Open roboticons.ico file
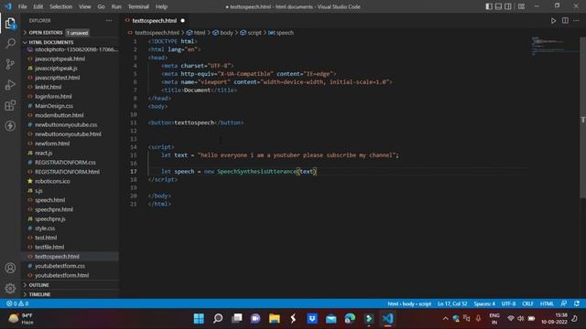Image resolution: width=586 pixels, height=329 pixels. coord(52,181)
